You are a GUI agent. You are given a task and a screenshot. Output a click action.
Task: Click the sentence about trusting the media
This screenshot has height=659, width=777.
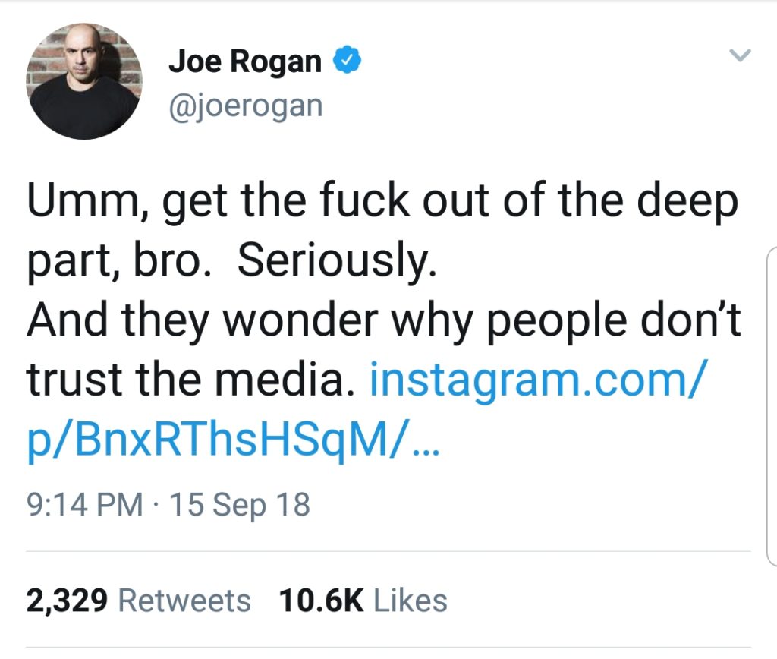(x=383, y=351)
